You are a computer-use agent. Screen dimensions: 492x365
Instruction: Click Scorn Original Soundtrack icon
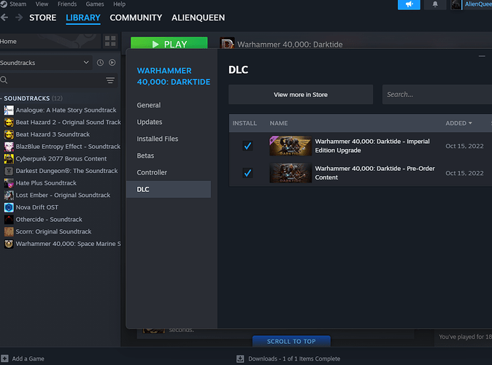pyautogui.click(x=9, y=231)
